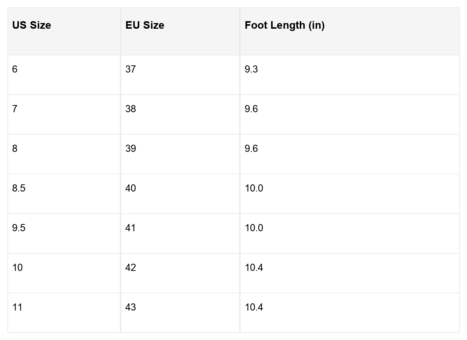Select US size 6 cell
The width and height of the screenshot is (467, 340).
[15, 69]
